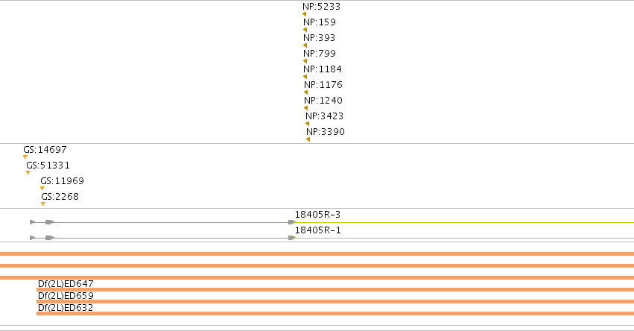Click first small exon arrow of 18405R-3 row

[33, 222]
